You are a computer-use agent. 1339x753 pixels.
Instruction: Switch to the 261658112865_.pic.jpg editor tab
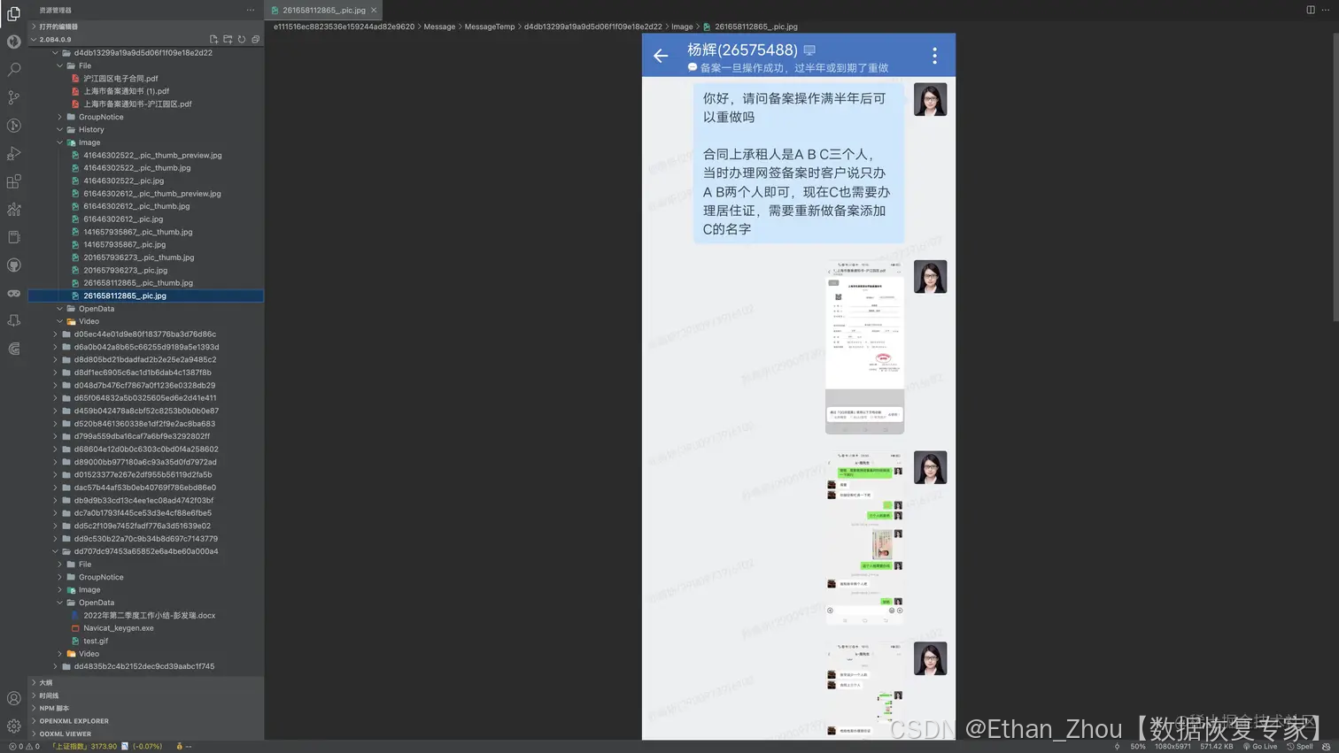coord(321,10)
